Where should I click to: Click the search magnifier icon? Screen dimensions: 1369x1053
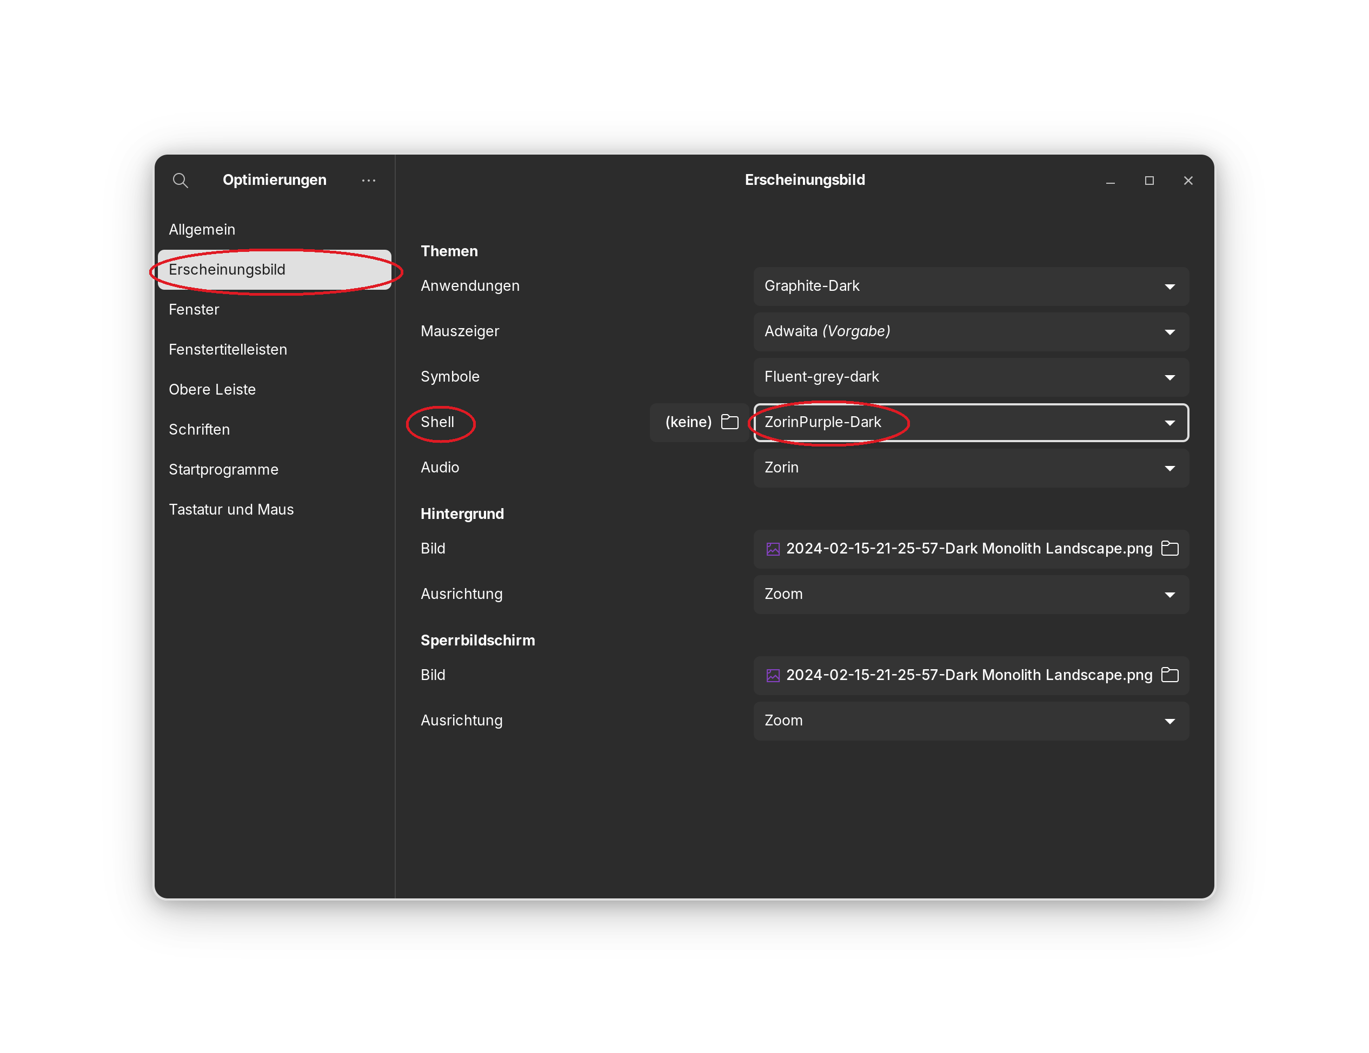pyautogui.click(x=180, y=181)
